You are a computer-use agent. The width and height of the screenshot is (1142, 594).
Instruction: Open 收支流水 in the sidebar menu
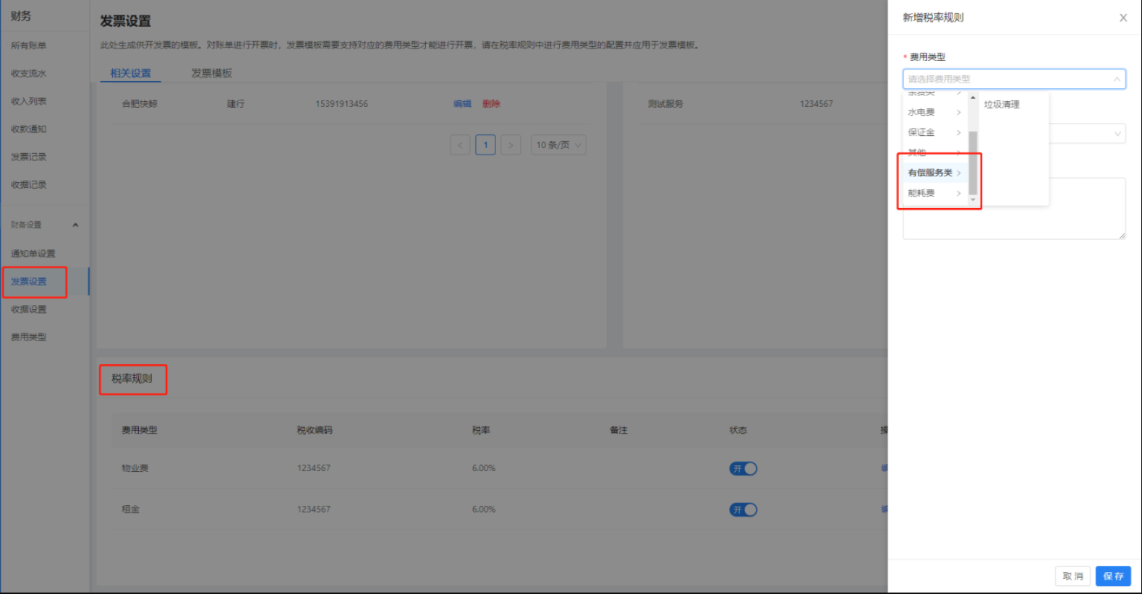[29, 74]
